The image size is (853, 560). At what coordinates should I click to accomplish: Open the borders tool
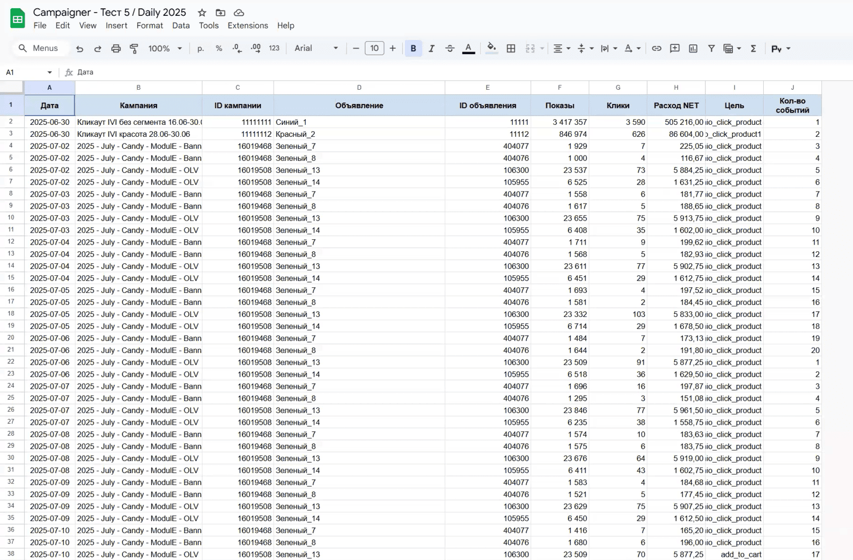click(x=511, y=49)
